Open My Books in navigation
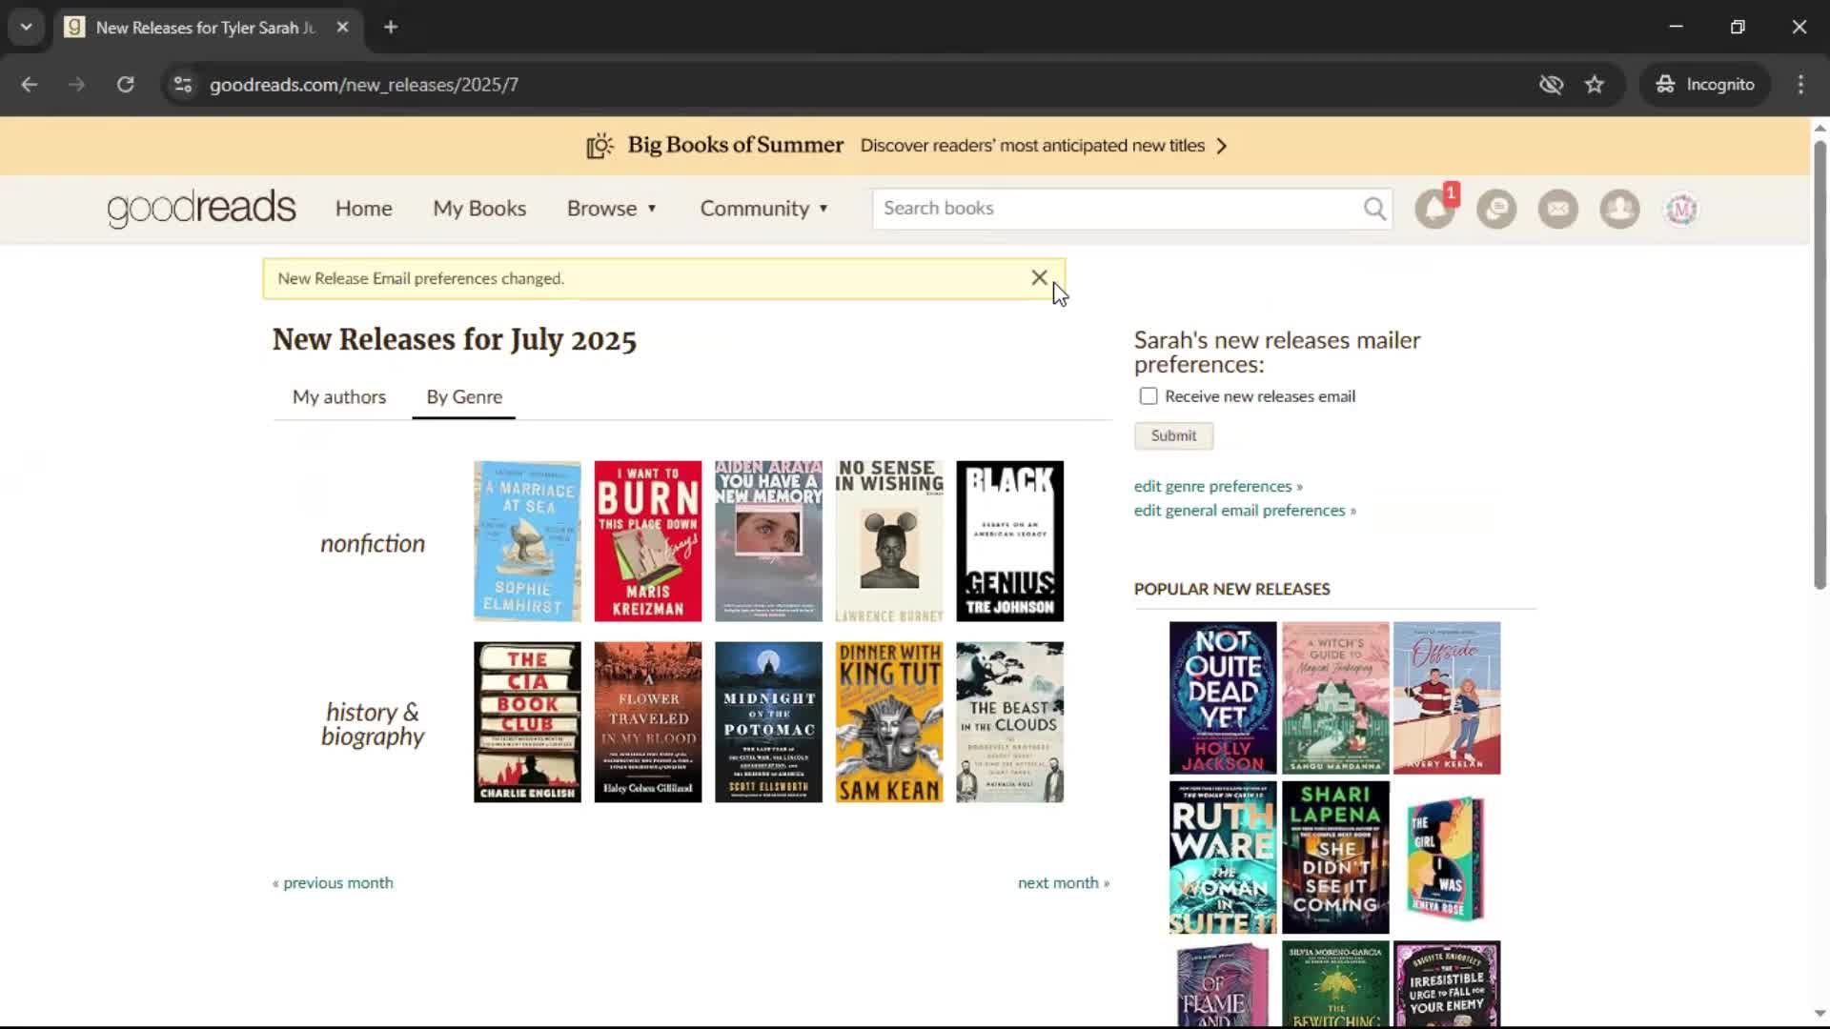The width and height of the screenshot is (1830, 1029). pyautogui.click(x=479, y=208)
